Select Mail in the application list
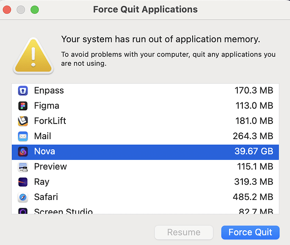 [x=43, y=136]
